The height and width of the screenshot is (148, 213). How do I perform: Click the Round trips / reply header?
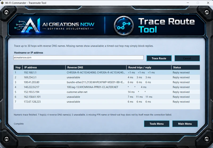(x=149, y=67)
